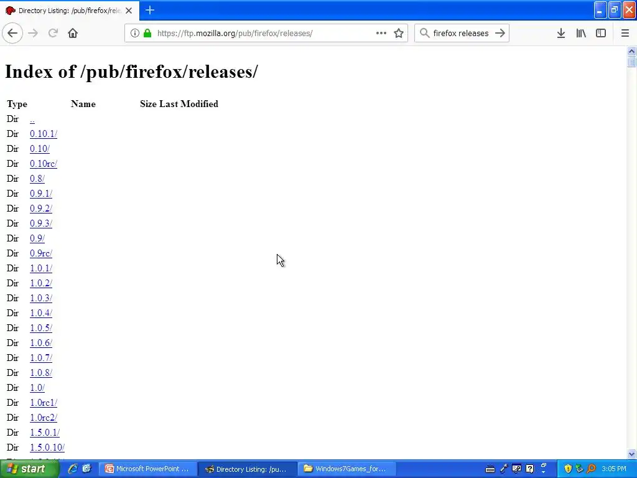
Task: Select the Directory Listing browser tab
Action: coord(70,11)
